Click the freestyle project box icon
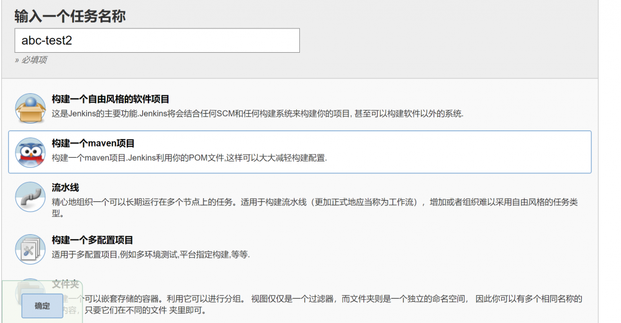This screenshot has width=621, height=323. coord(30,108)
